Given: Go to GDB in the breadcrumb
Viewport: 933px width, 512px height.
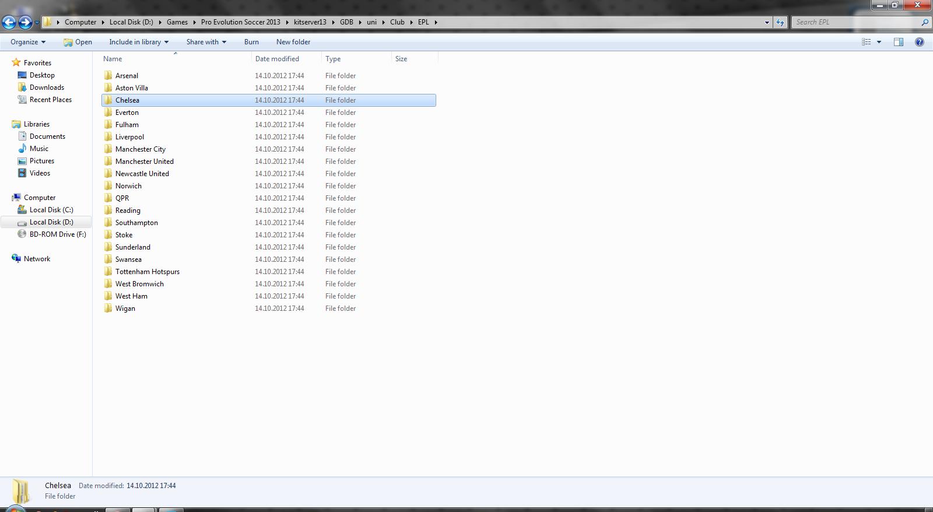Looking at the screenshot, I should point(346,22).
